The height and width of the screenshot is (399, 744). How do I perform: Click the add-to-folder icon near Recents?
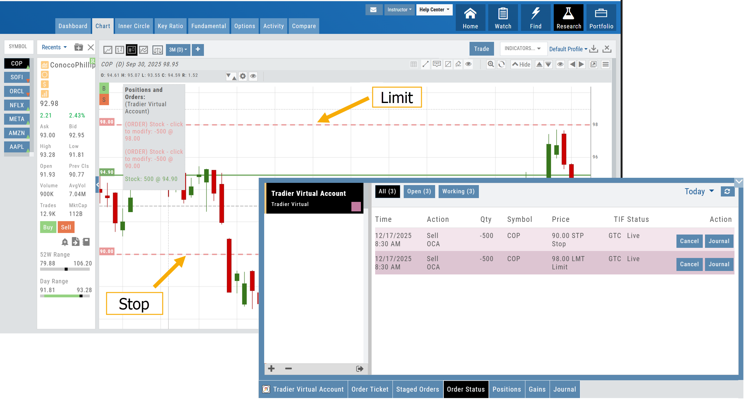(x=78, y=47)
